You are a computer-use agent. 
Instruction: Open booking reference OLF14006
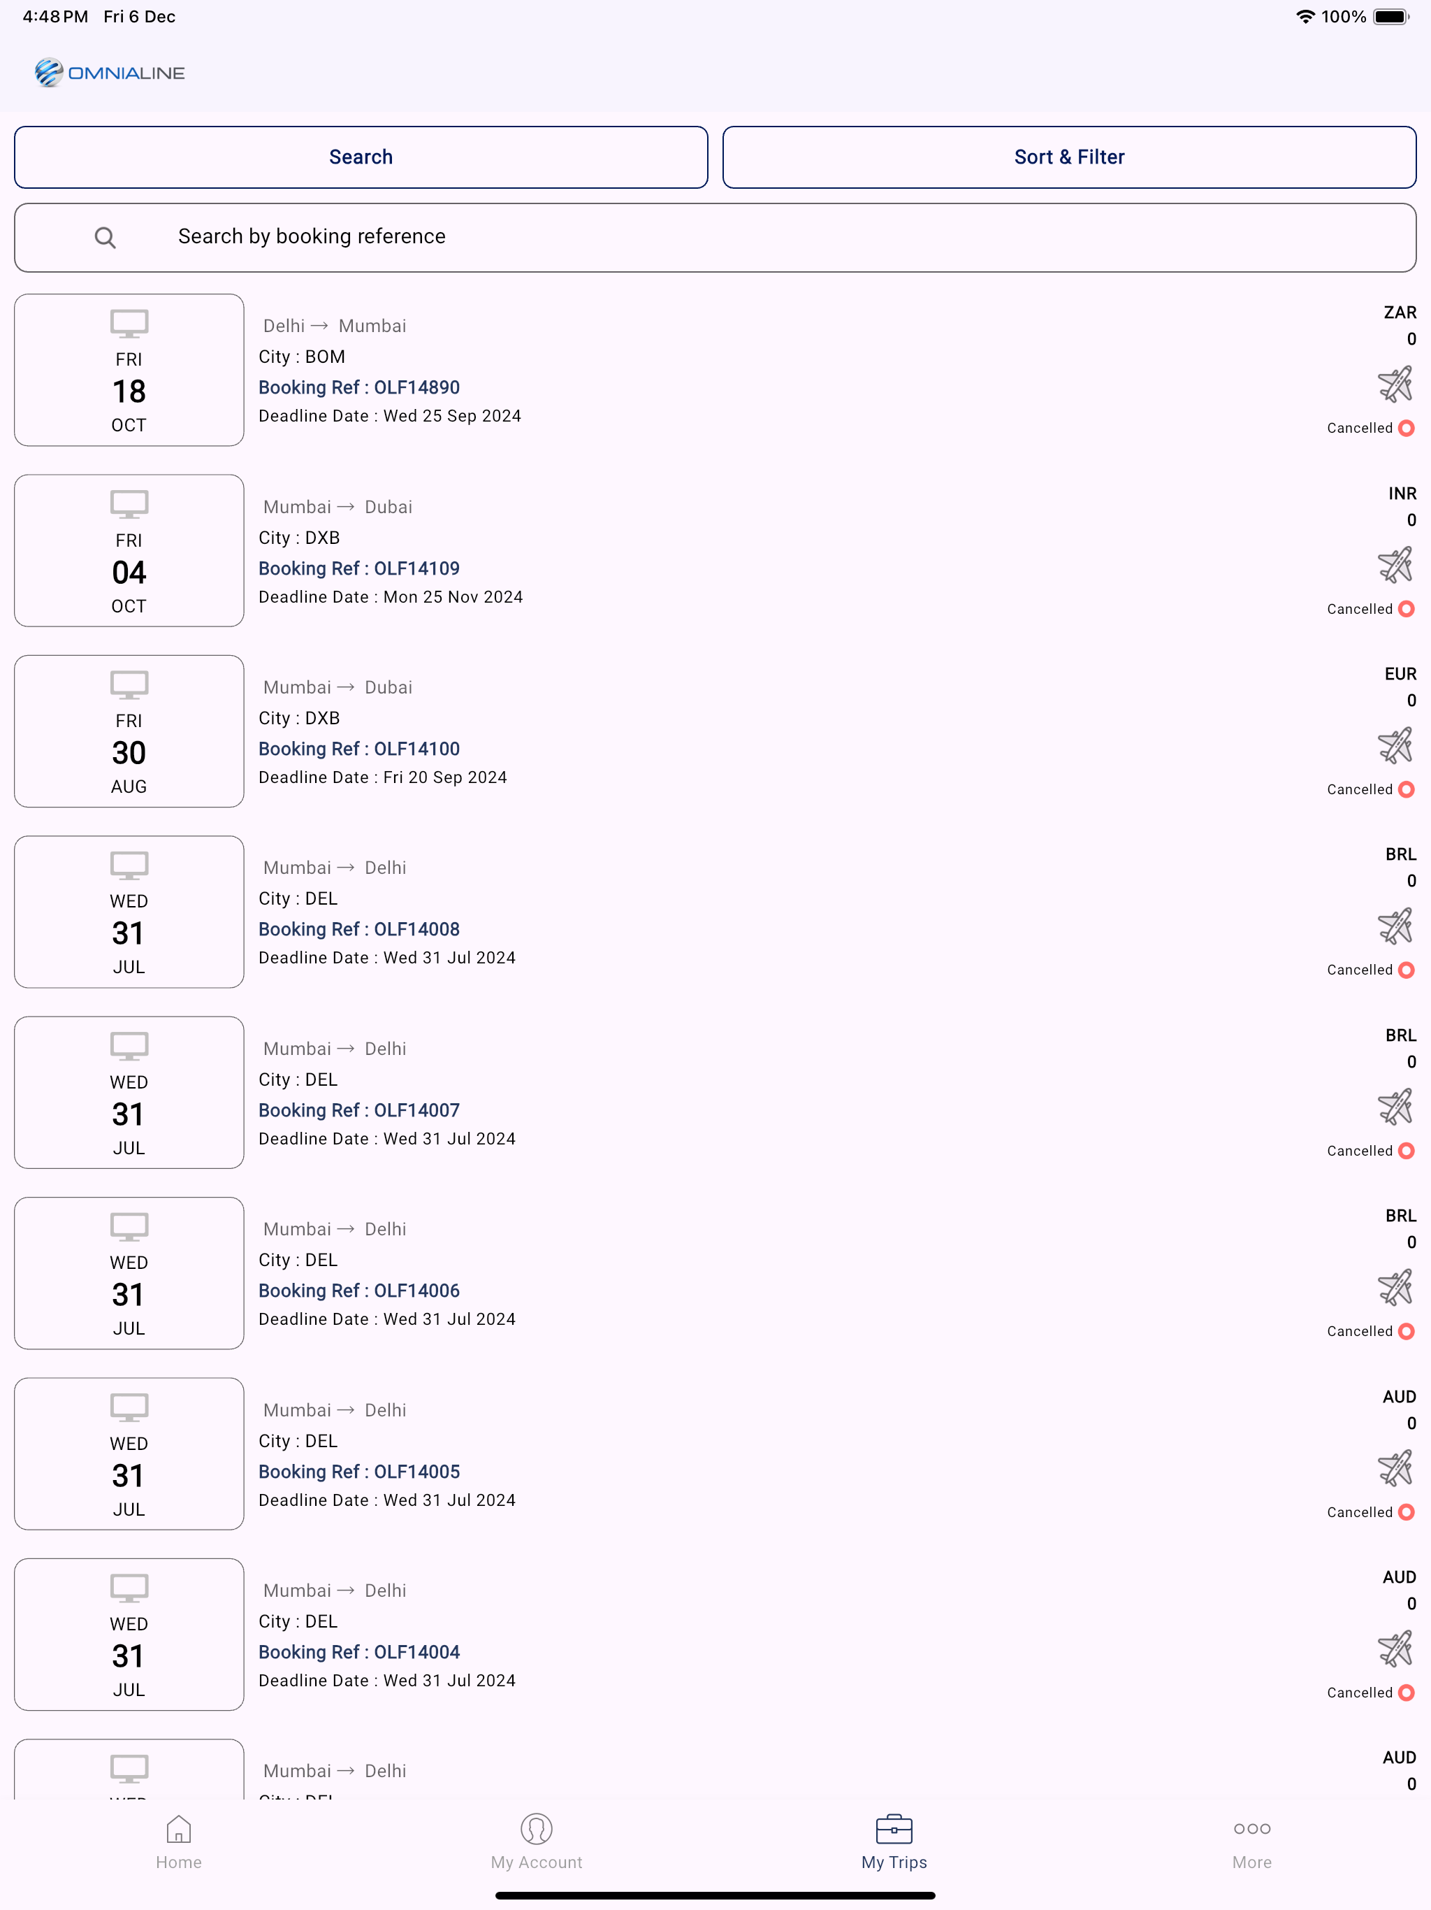359,1291
